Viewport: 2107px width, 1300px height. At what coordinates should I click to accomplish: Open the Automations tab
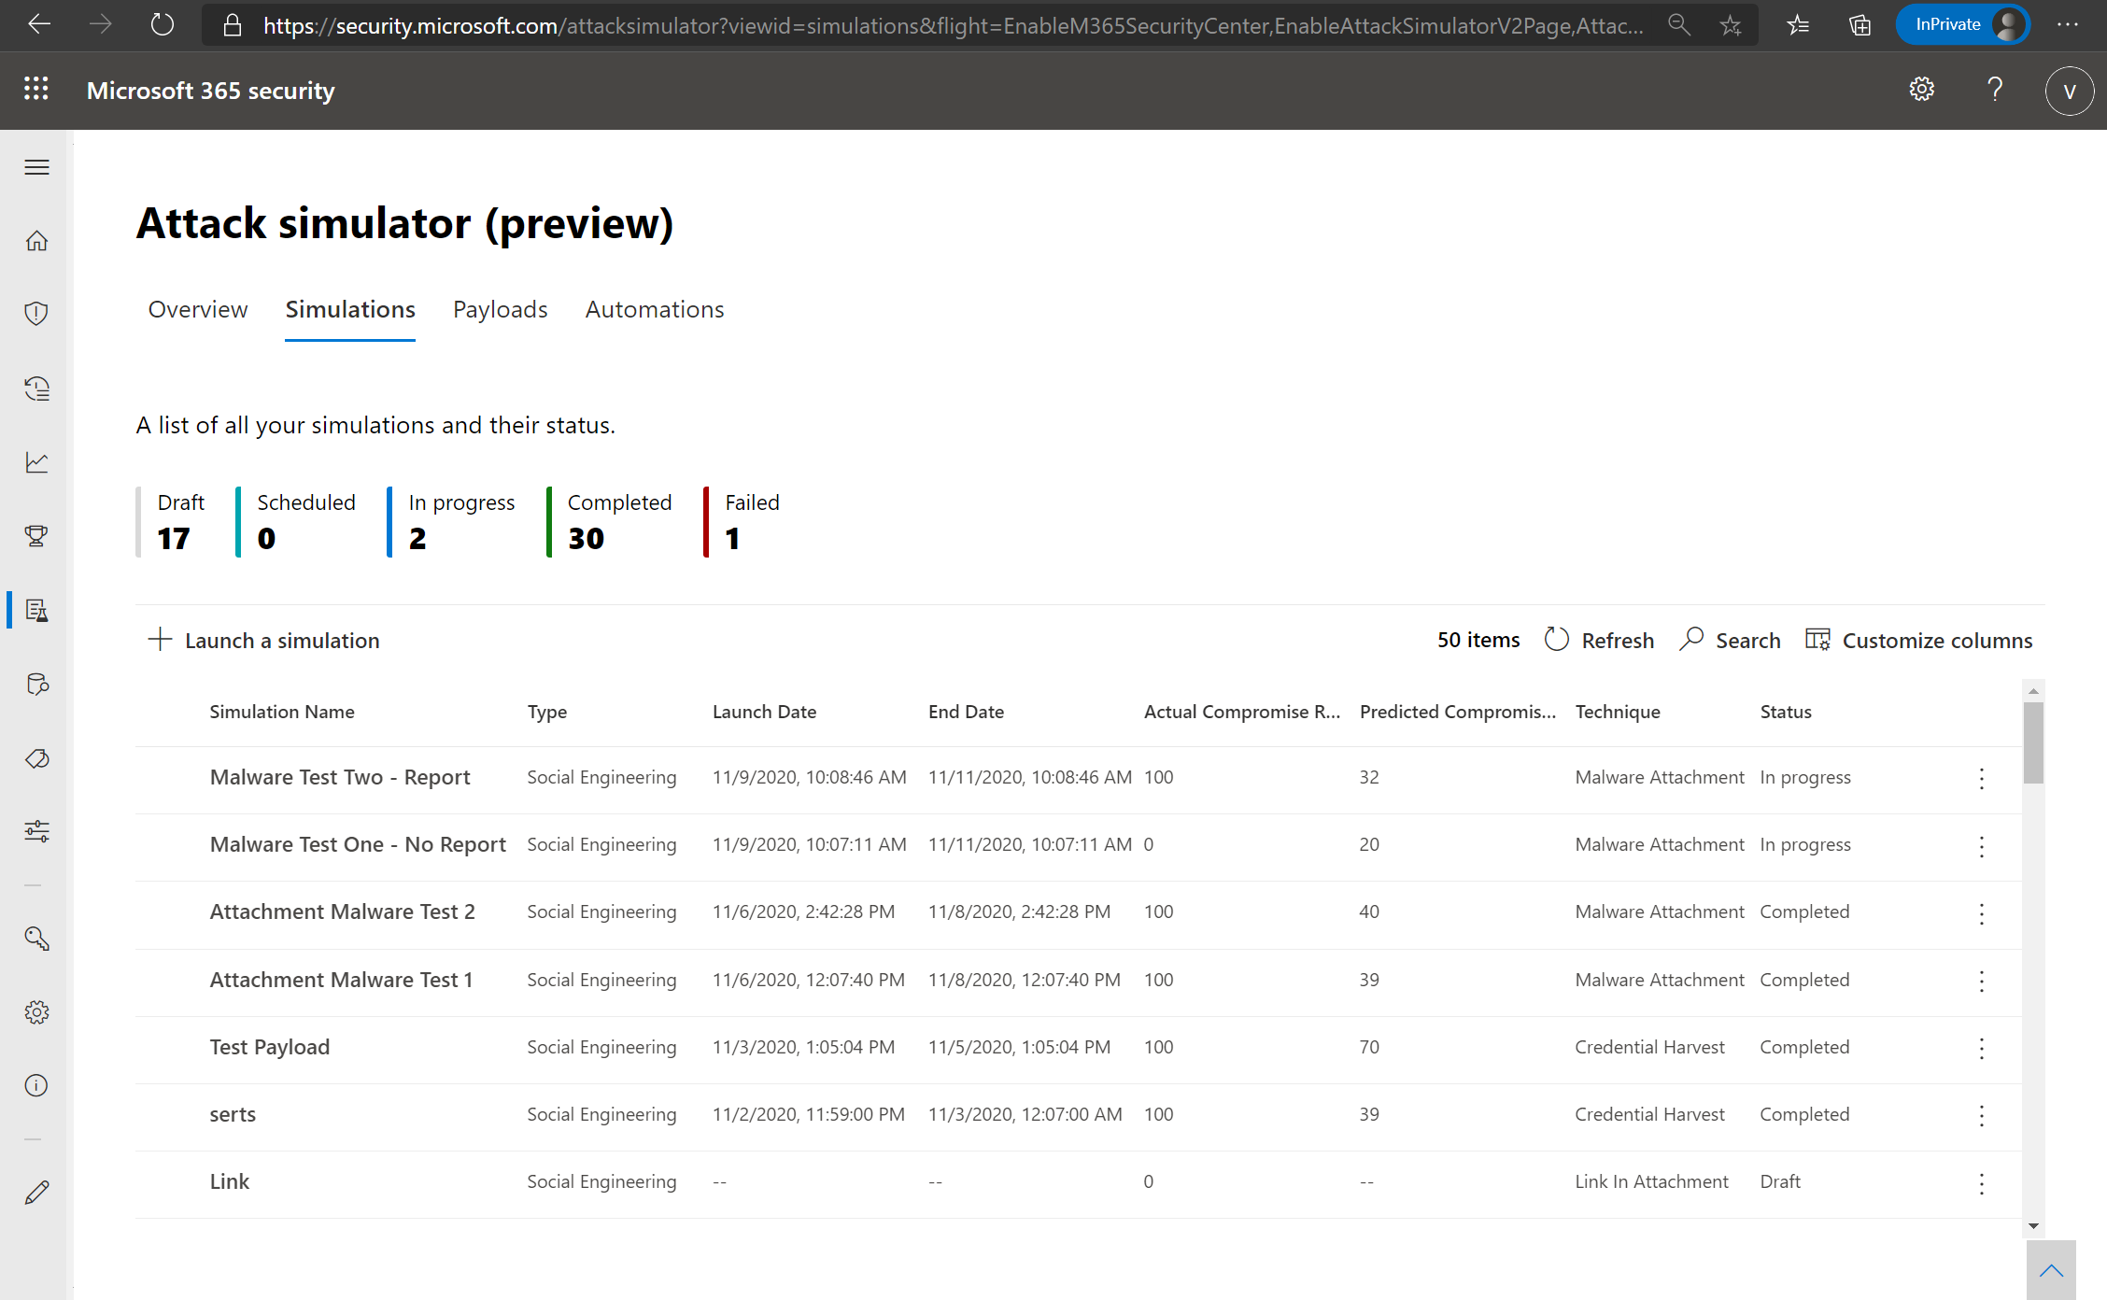coord(654,309)
